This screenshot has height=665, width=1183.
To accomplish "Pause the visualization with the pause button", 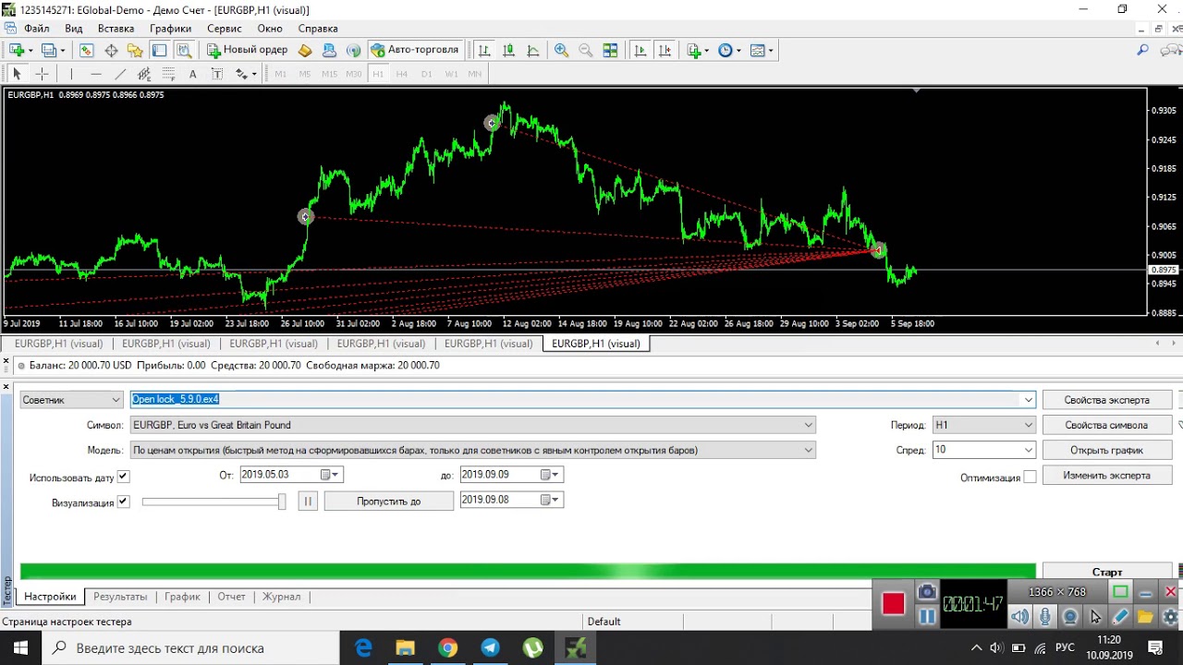I will (x=308, y=501).
